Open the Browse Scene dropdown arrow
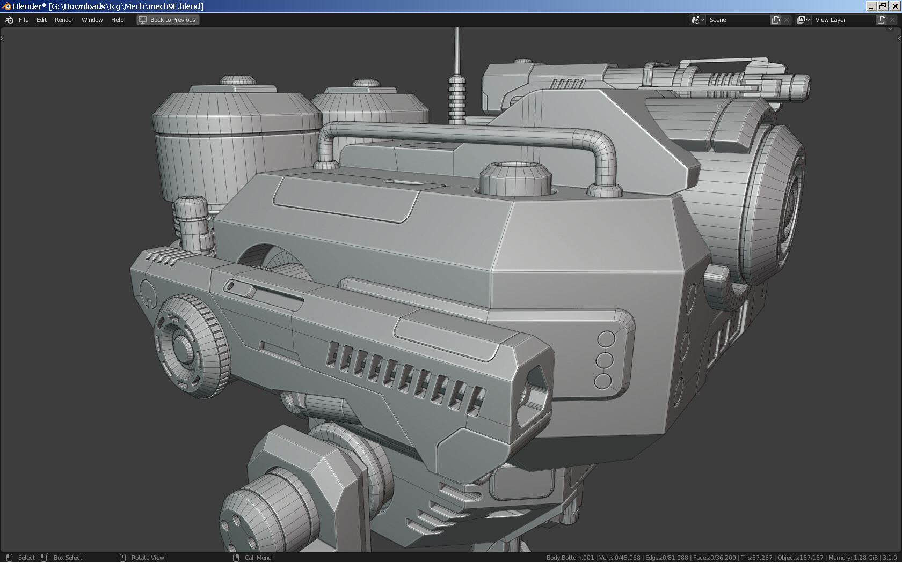902x563 pixels. pyautogui.click(x=702, y=20)
